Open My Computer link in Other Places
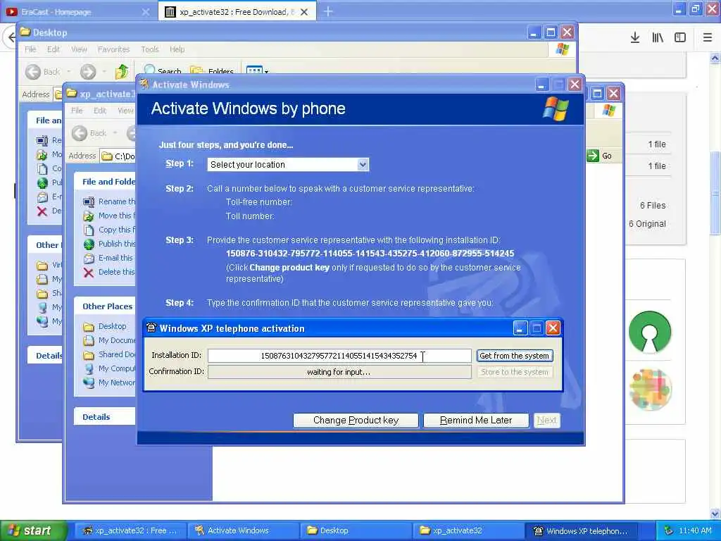The image size is (721, 541). click(117, 368)
